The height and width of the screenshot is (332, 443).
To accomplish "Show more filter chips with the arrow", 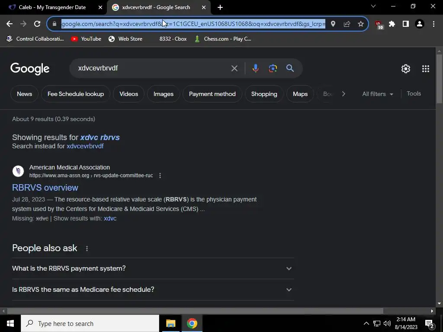I will click(x=343, y=94).
